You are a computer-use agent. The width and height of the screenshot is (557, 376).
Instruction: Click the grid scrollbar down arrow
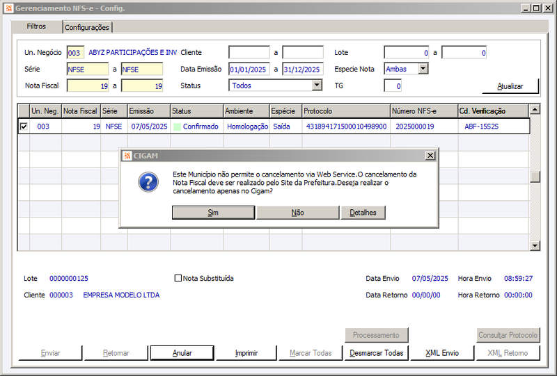[535, 245]
